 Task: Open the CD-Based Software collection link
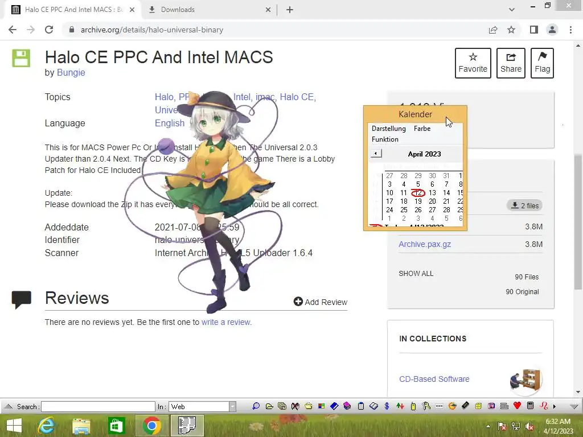point(434,379)
